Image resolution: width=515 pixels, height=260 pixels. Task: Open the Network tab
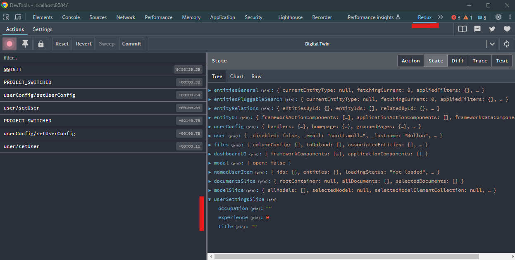coord(126,17)
